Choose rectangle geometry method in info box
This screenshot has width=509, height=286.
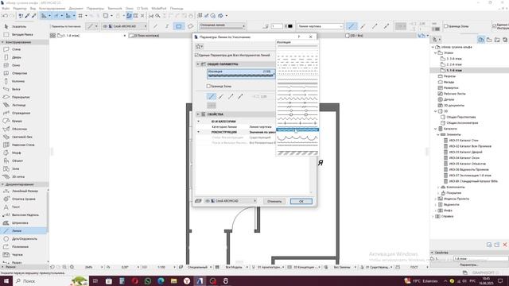(178, 26)
